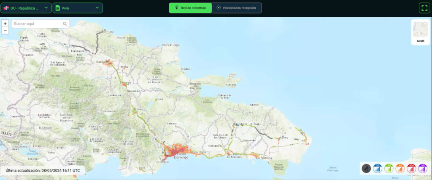Select the Red de cobertura tab
This screenshot has width=432, height=180.
(x=190, y=8)
